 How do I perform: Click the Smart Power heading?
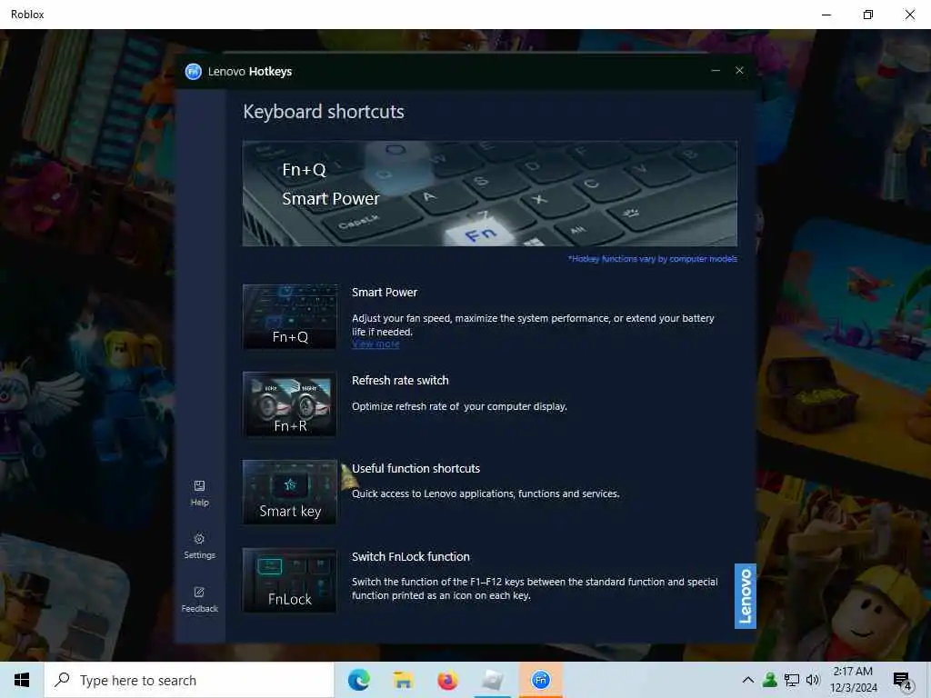coord(385,292)
